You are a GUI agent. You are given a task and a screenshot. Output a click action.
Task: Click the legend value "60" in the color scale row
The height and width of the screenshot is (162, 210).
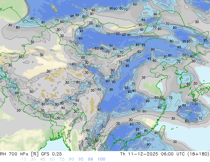52,159
